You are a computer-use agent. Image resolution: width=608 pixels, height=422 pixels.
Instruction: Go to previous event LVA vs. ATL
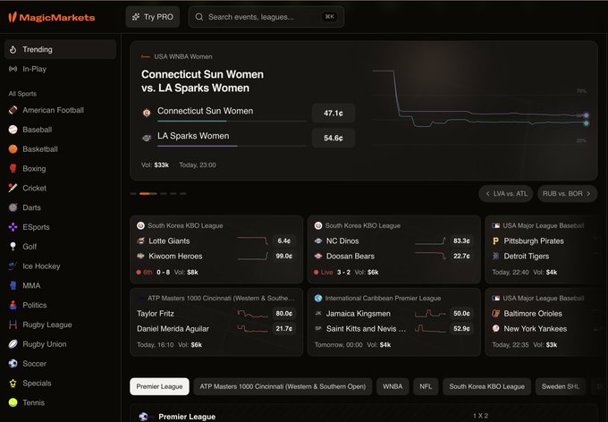click(506, 193)
